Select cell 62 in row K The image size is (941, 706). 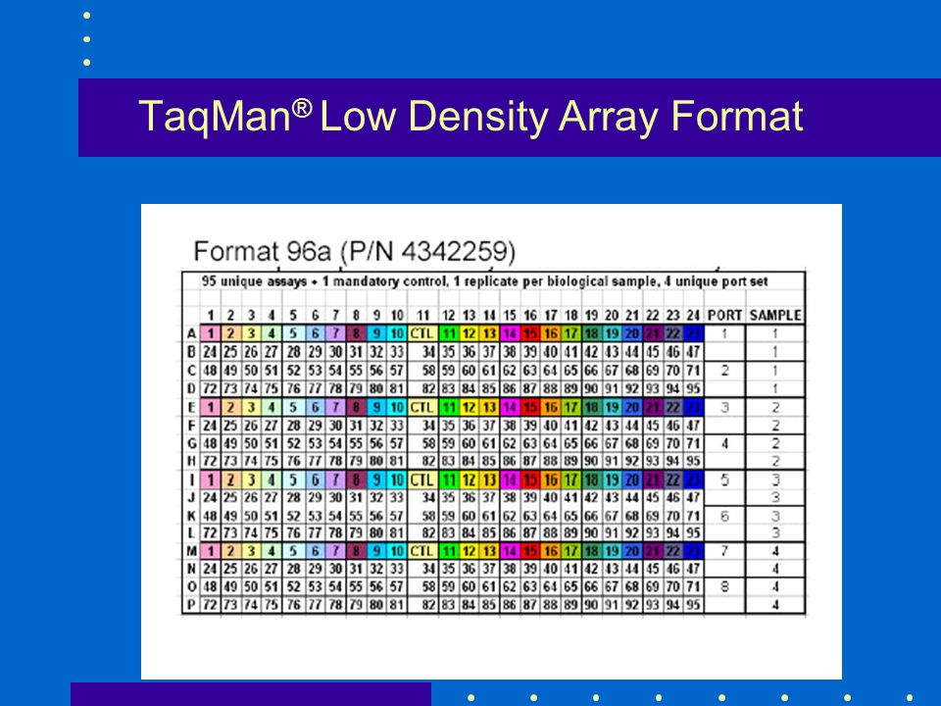[x=510, y=516]
